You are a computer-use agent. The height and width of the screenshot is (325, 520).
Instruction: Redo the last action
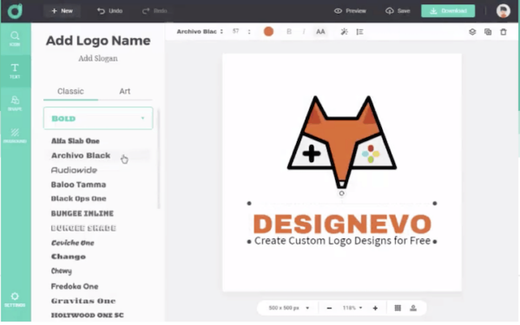pyautogui.click(x=155, y=11)
